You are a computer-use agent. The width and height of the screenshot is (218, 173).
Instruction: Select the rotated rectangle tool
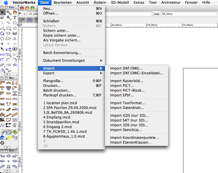[x=15, y=28]
